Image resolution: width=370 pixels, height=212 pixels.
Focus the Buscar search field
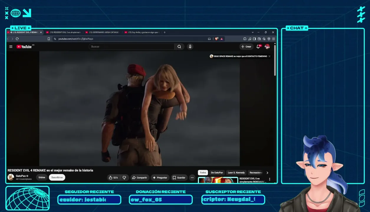coord(131,47)
